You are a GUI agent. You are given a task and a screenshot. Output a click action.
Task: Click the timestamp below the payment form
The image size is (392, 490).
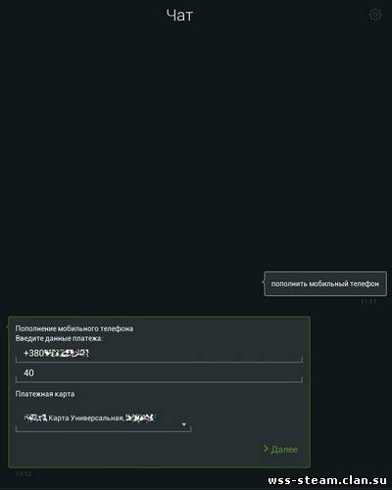click(24, 473)
